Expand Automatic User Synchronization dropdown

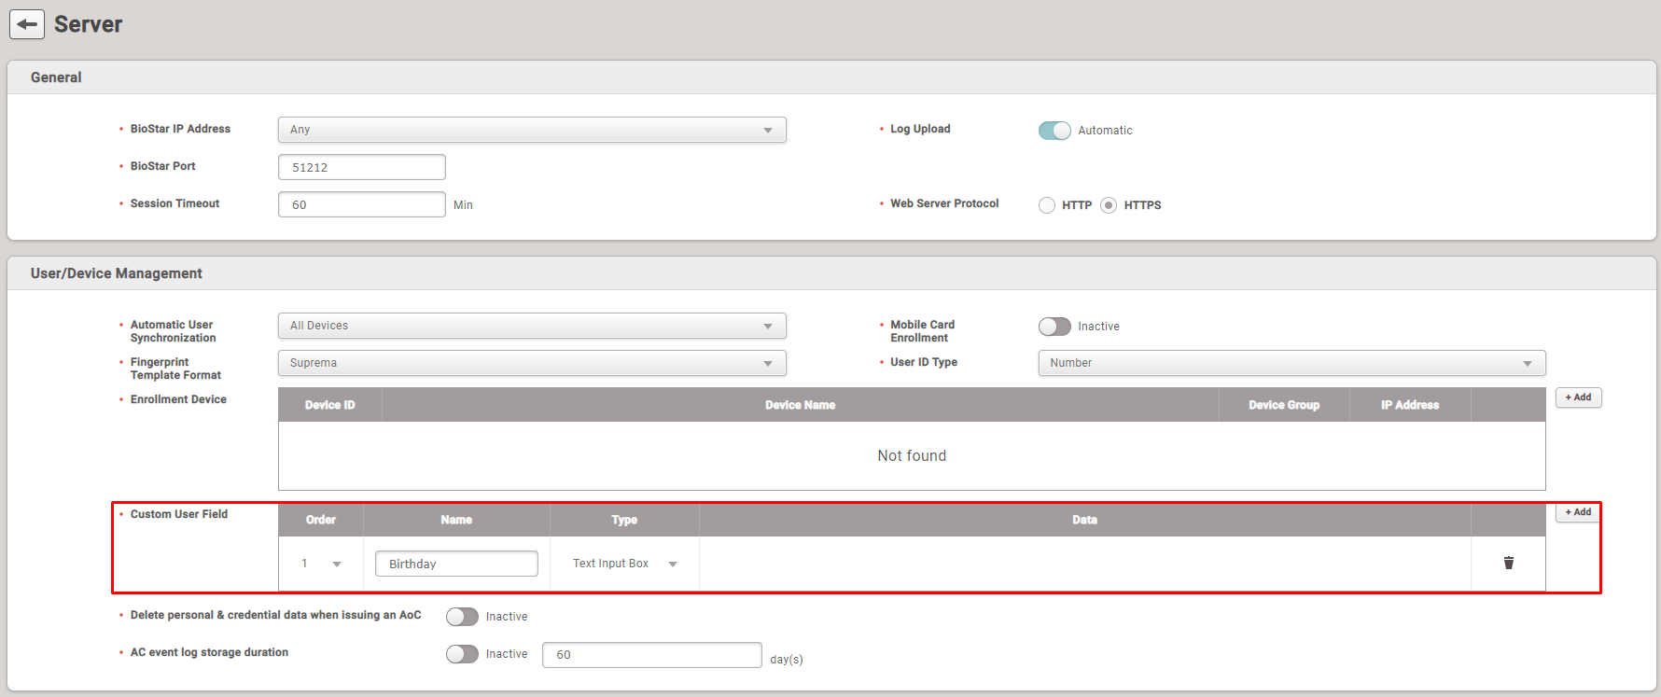click(532, 326)
